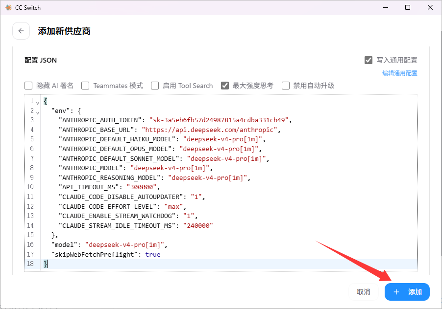442x309 pixels.
Task: Click the "CLAUDE_CODE_DISABLE_AUTOUPDATER" key
Action: (x=121, y=197)
